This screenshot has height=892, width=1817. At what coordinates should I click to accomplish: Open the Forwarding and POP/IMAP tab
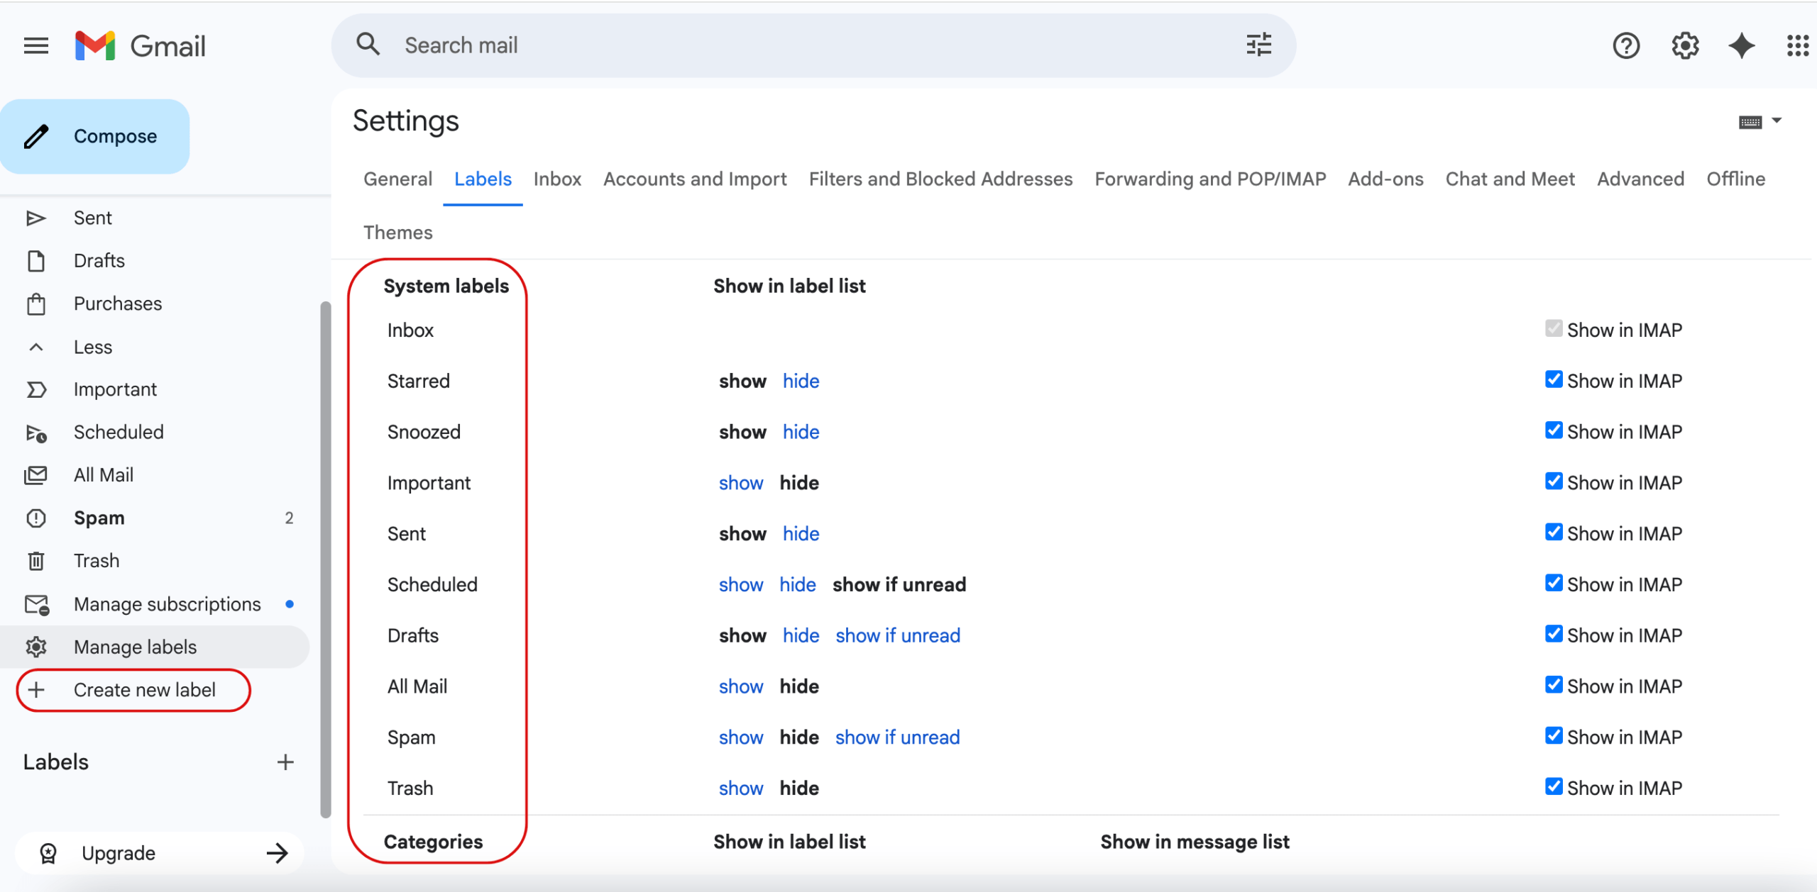tap(1210, 179)
